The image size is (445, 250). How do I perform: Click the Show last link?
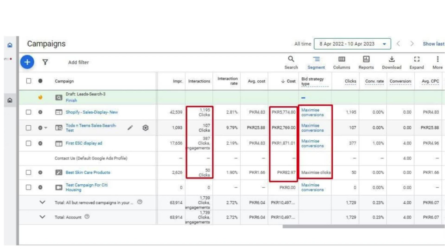click(433, 44)
